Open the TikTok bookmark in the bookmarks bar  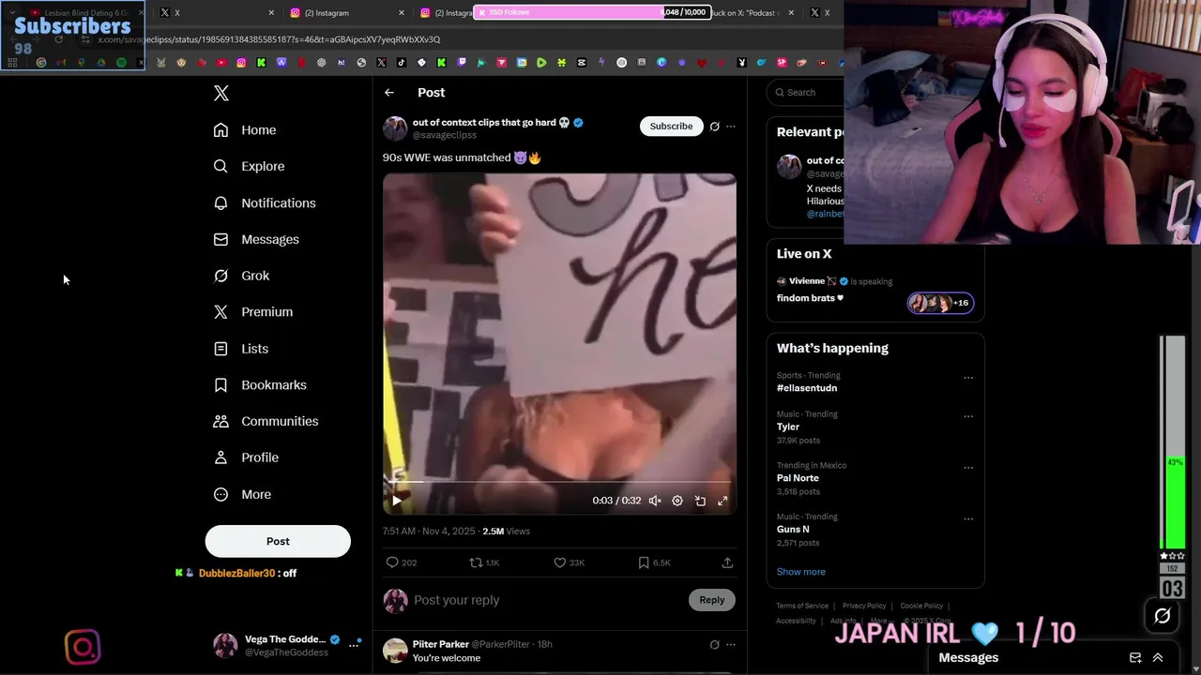click(x=402, y=63)
